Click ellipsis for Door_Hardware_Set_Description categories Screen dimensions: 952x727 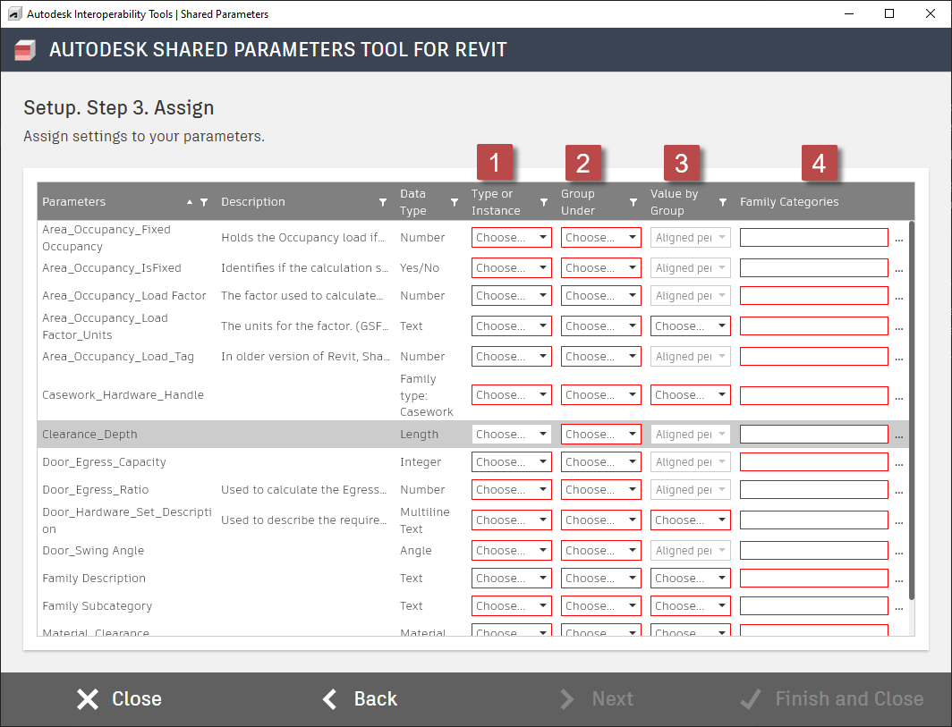pyautogui.click(x=899, y=522)
